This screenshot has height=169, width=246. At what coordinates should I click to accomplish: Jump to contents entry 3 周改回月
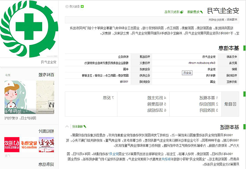pos(209,110)
